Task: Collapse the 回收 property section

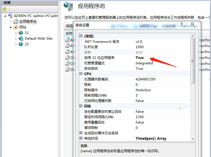Action: pyautogui.click(x=81, y=106)
